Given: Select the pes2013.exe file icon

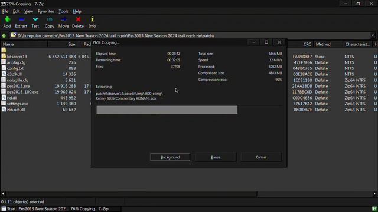Looking at the screenshot, I should (4, 86).
